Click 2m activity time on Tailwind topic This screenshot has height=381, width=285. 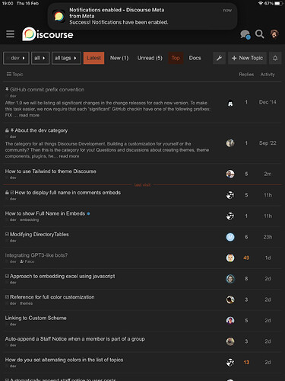click(268, 174)
